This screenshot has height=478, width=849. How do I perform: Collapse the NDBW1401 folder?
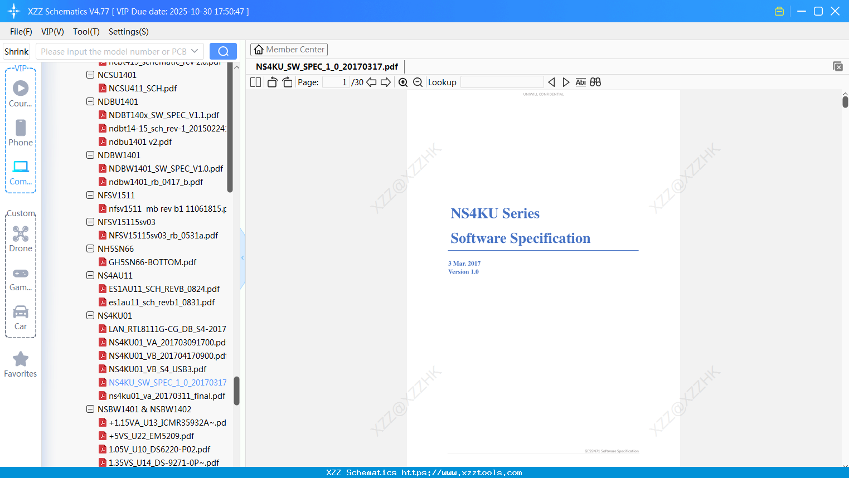90,155
